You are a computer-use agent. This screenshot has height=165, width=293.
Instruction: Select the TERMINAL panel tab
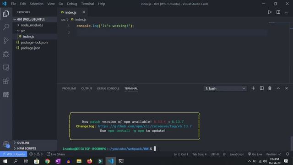click(x=131, y=88)
